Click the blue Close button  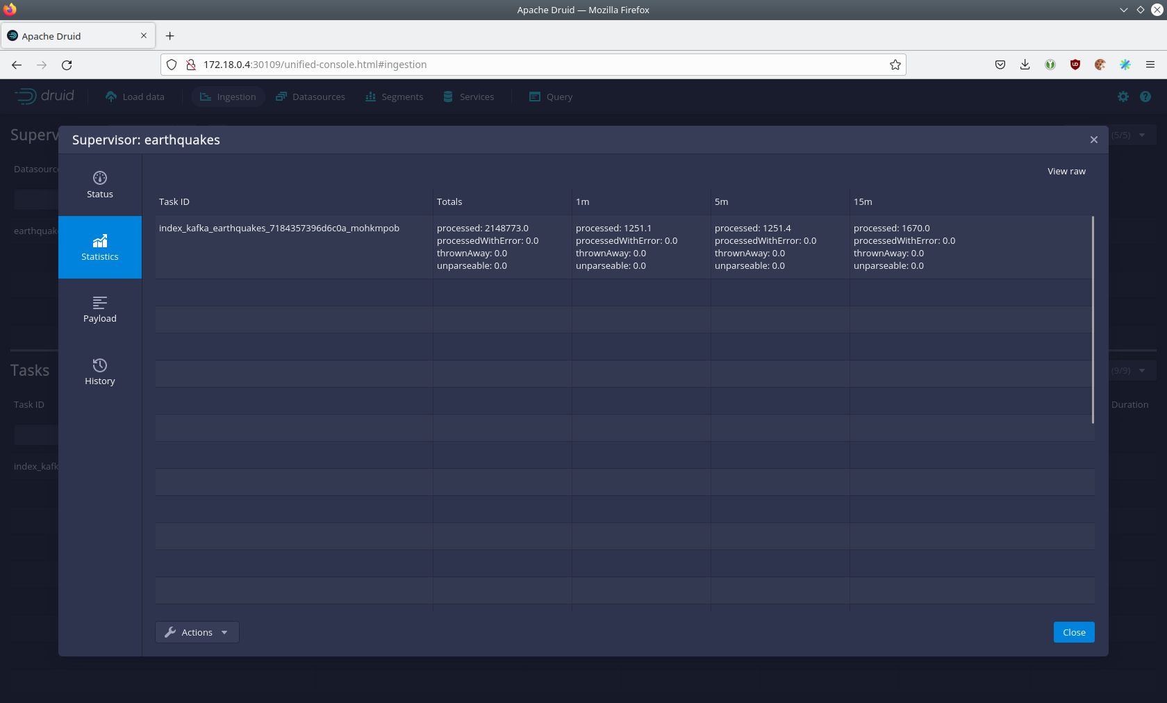pyautogui.click(x=1073, y=632)
